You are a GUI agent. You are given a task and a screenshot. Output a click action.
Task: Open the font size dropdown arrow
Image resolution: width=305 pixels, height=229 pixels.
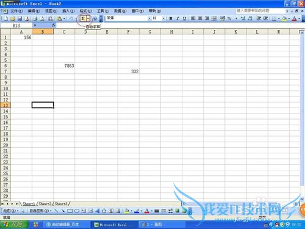(x=163, y=18)
